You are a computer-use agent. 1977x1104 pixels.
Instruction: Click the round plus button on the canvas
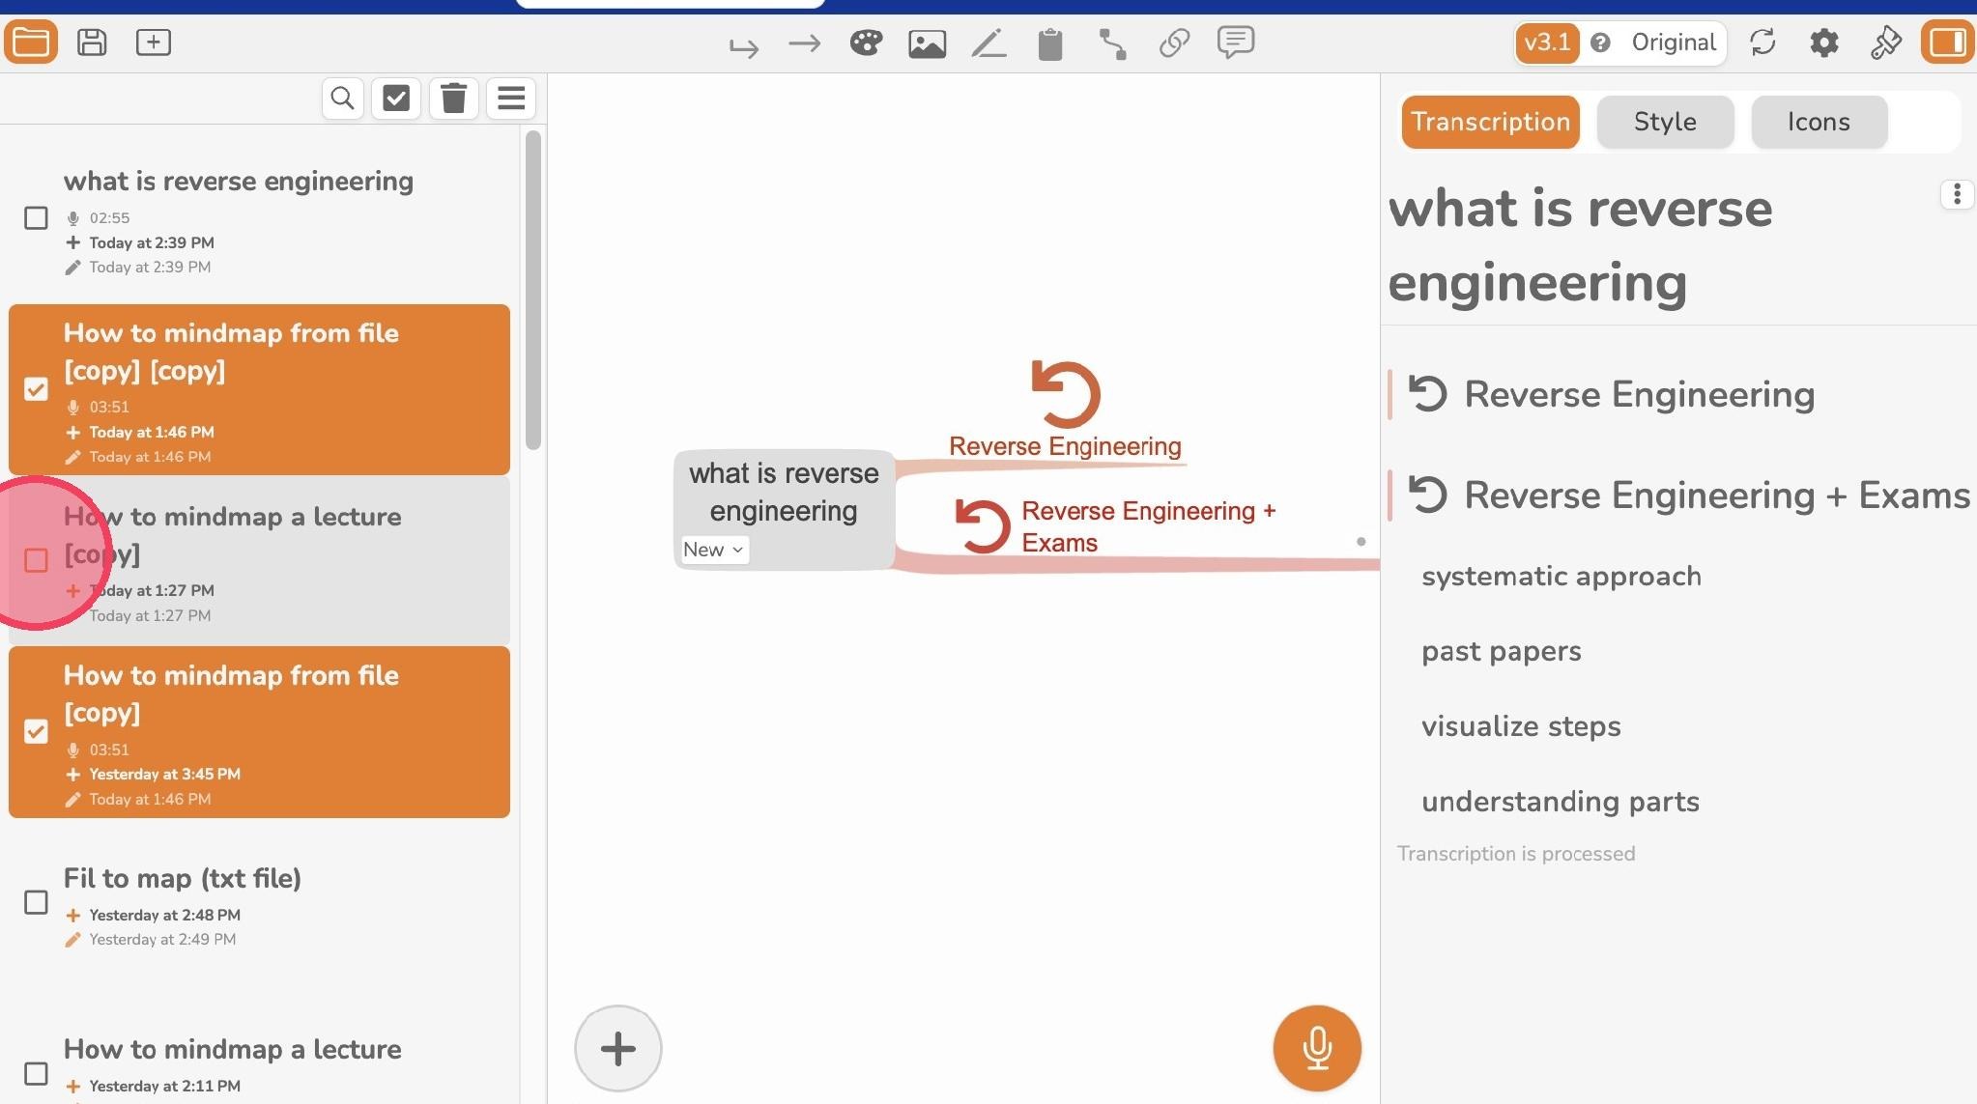[618, 1048]
